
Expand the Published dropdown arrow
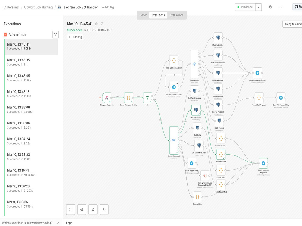point(259,7)
